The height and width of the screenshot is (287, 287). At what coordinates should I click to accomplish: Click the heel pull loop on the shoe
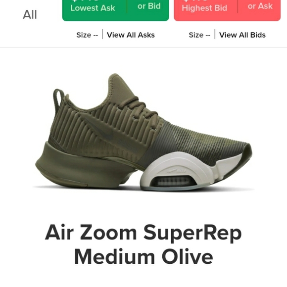[x=58, y=99]
